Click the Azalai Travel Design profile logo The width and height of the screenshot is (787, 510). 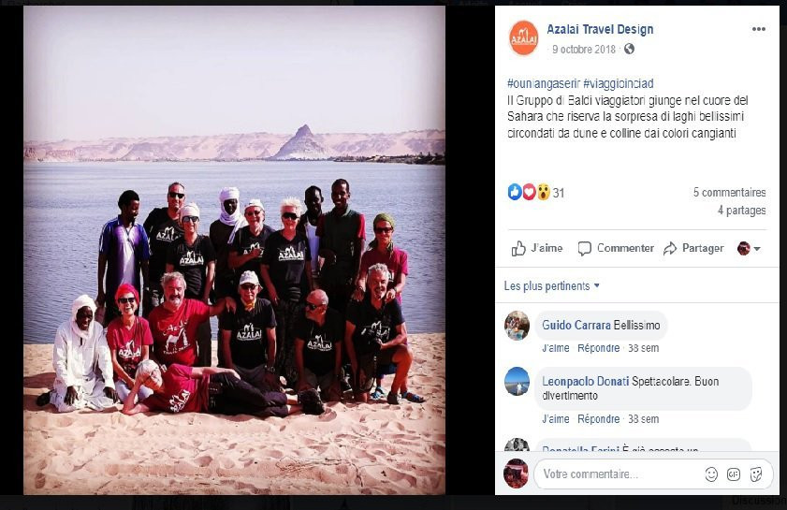coord(523,38)
